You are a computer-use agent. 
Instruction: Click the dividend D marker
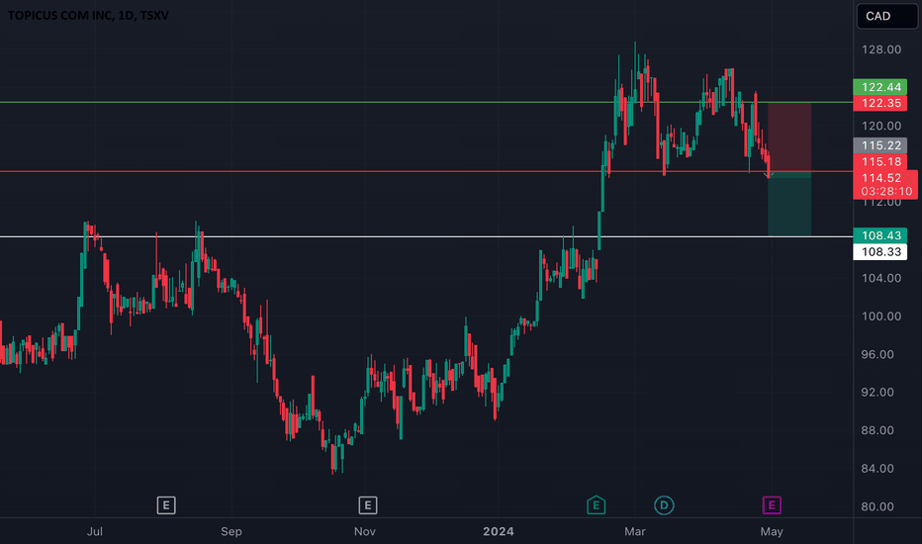664,504
